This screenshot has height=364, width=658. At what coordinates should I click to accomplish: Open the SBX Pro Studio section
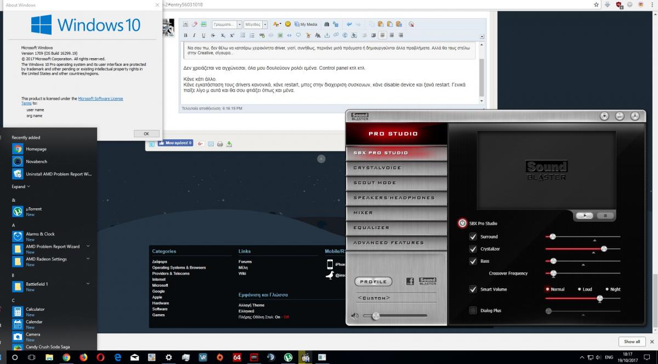[396, 152]
